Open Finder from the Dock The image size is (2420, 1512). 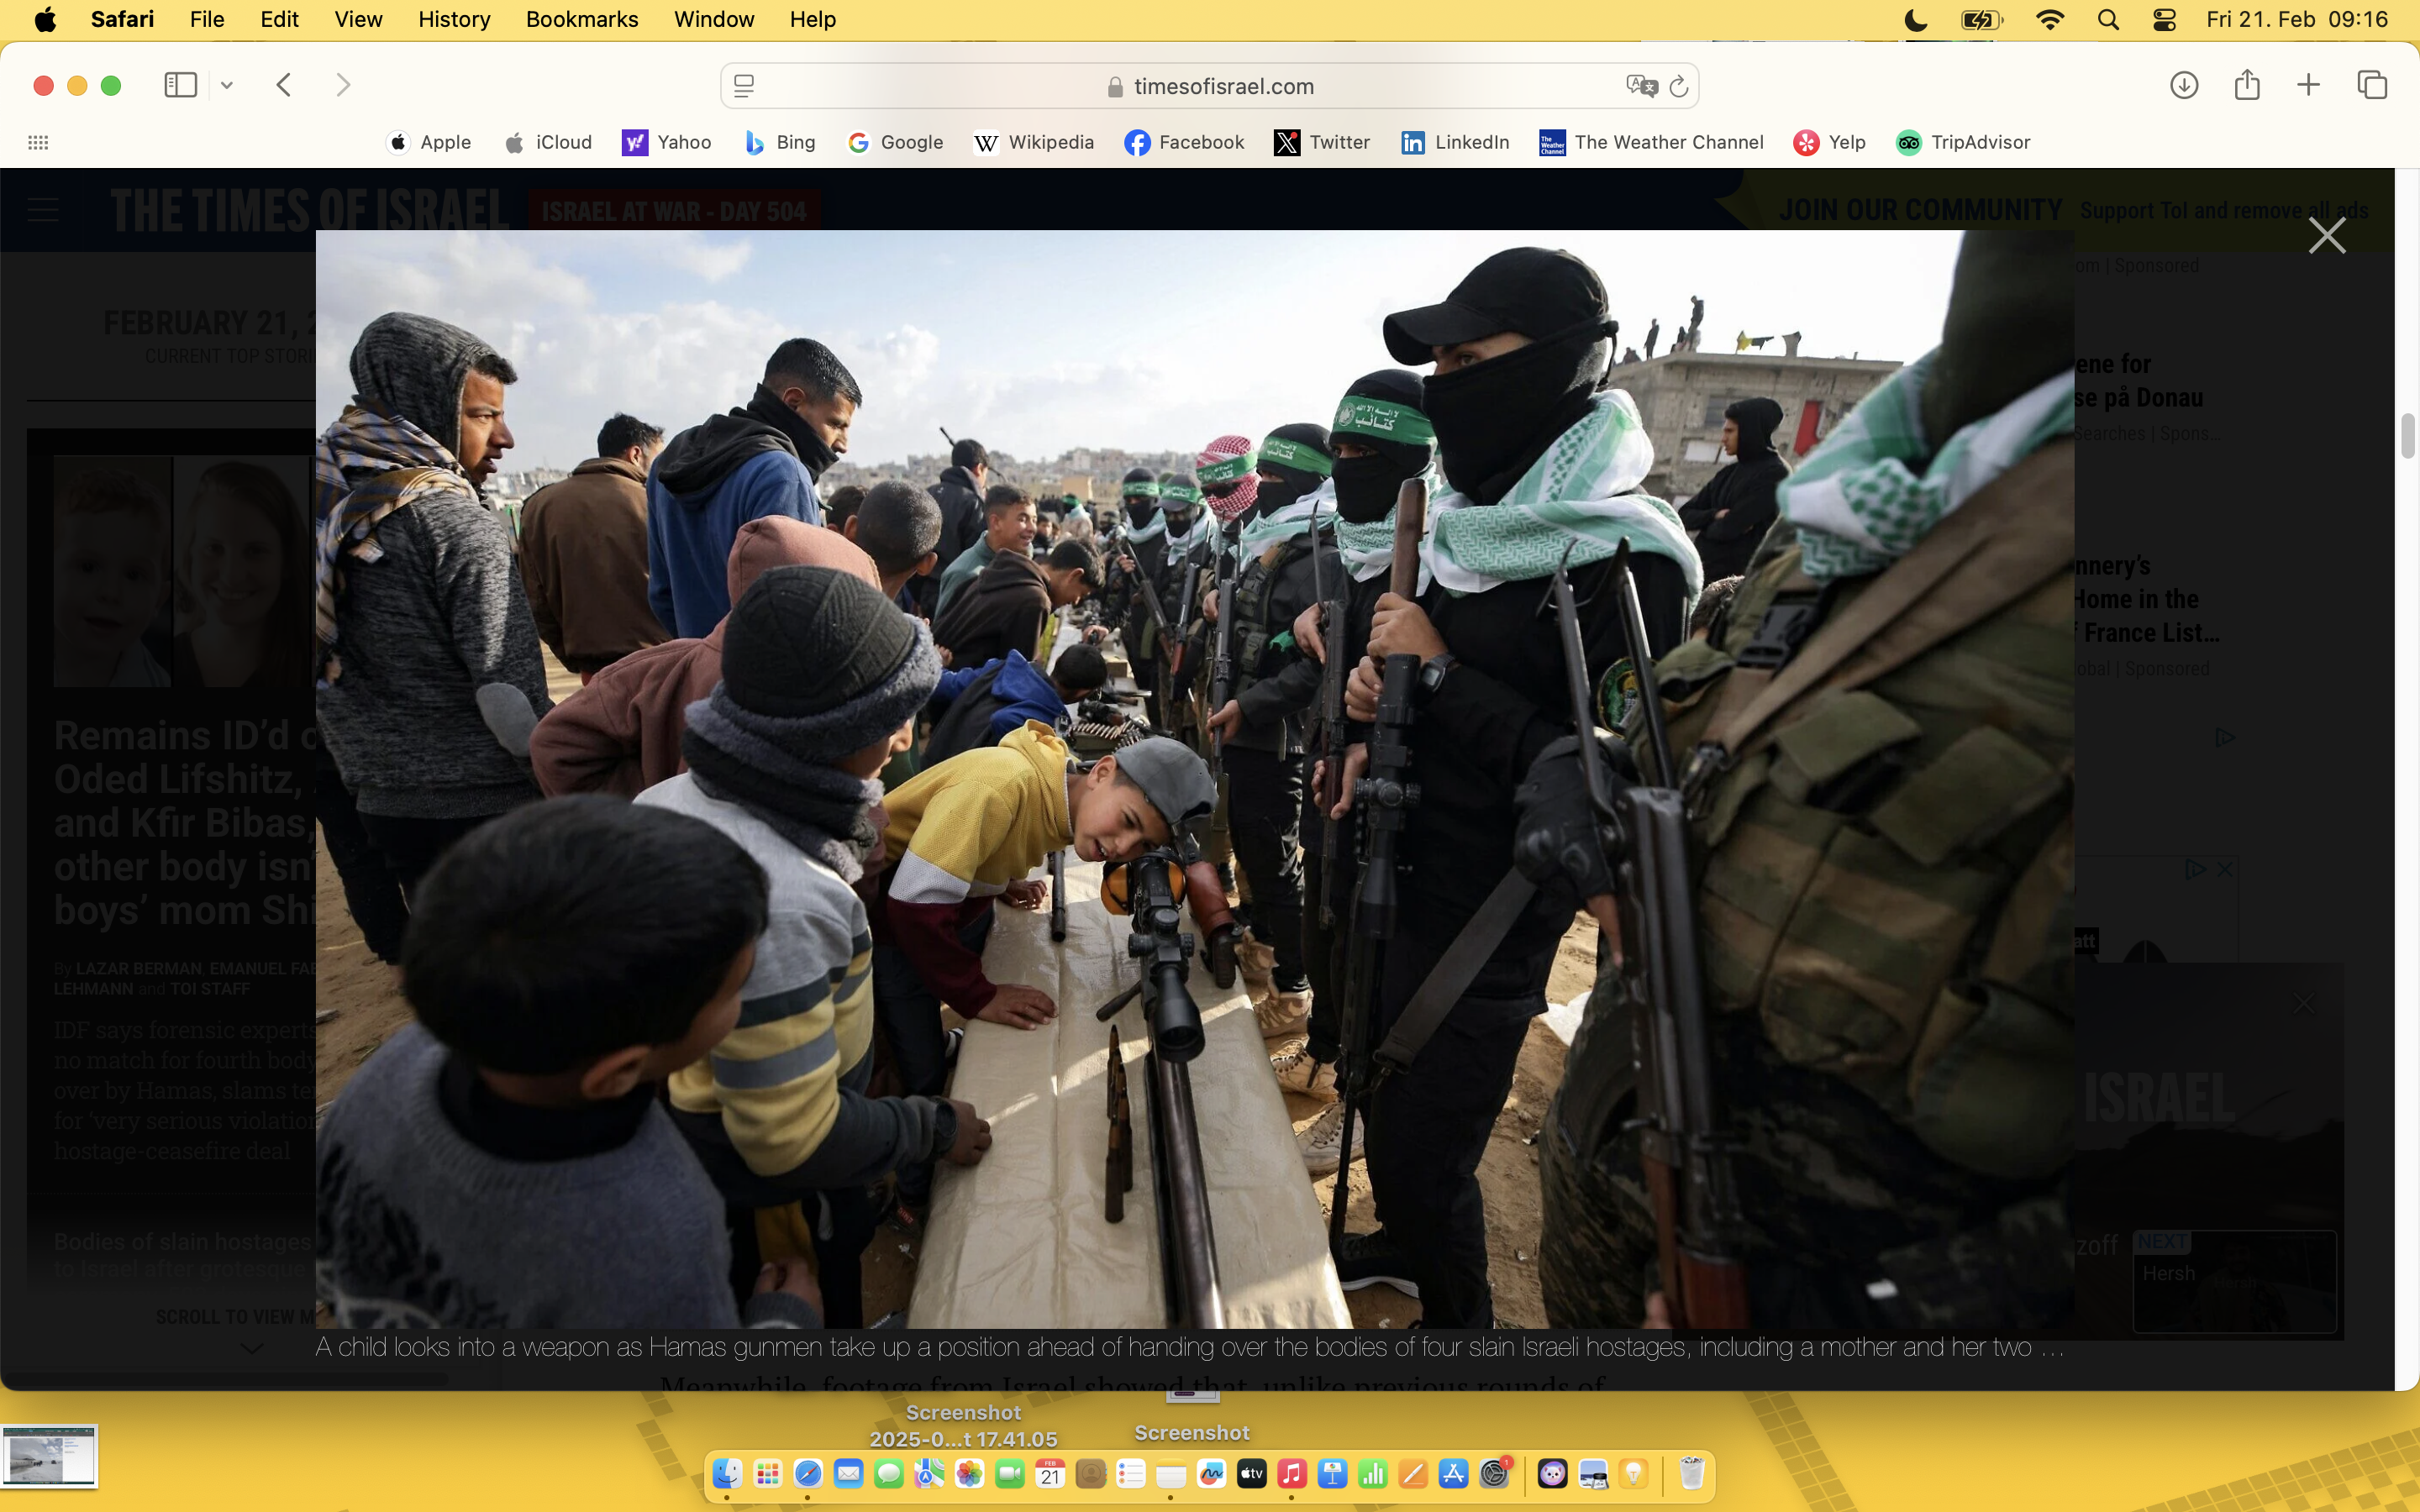coord(727,1474)
